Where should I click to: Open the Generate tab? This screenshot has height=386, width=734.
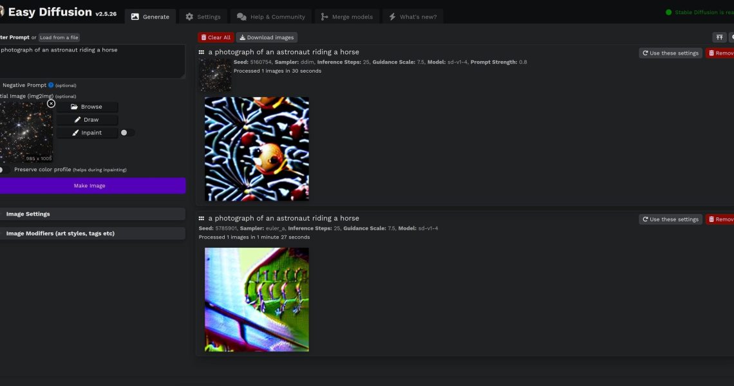(150, 16)
